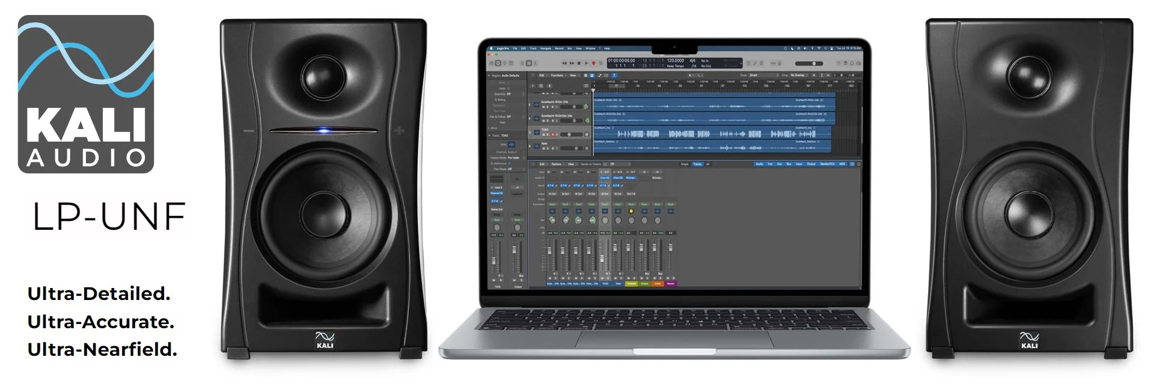Open the Snap Smart dropdown

tap(764, 75)
